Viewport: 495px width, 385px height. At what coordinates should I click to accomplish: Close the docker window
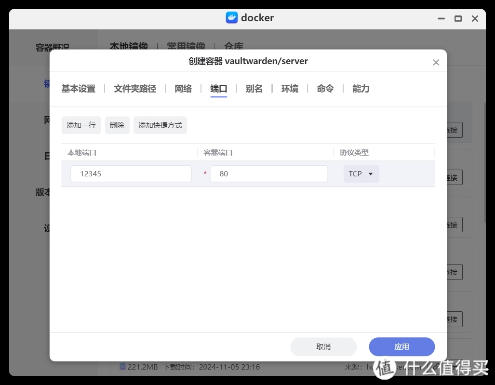(475, 19)
